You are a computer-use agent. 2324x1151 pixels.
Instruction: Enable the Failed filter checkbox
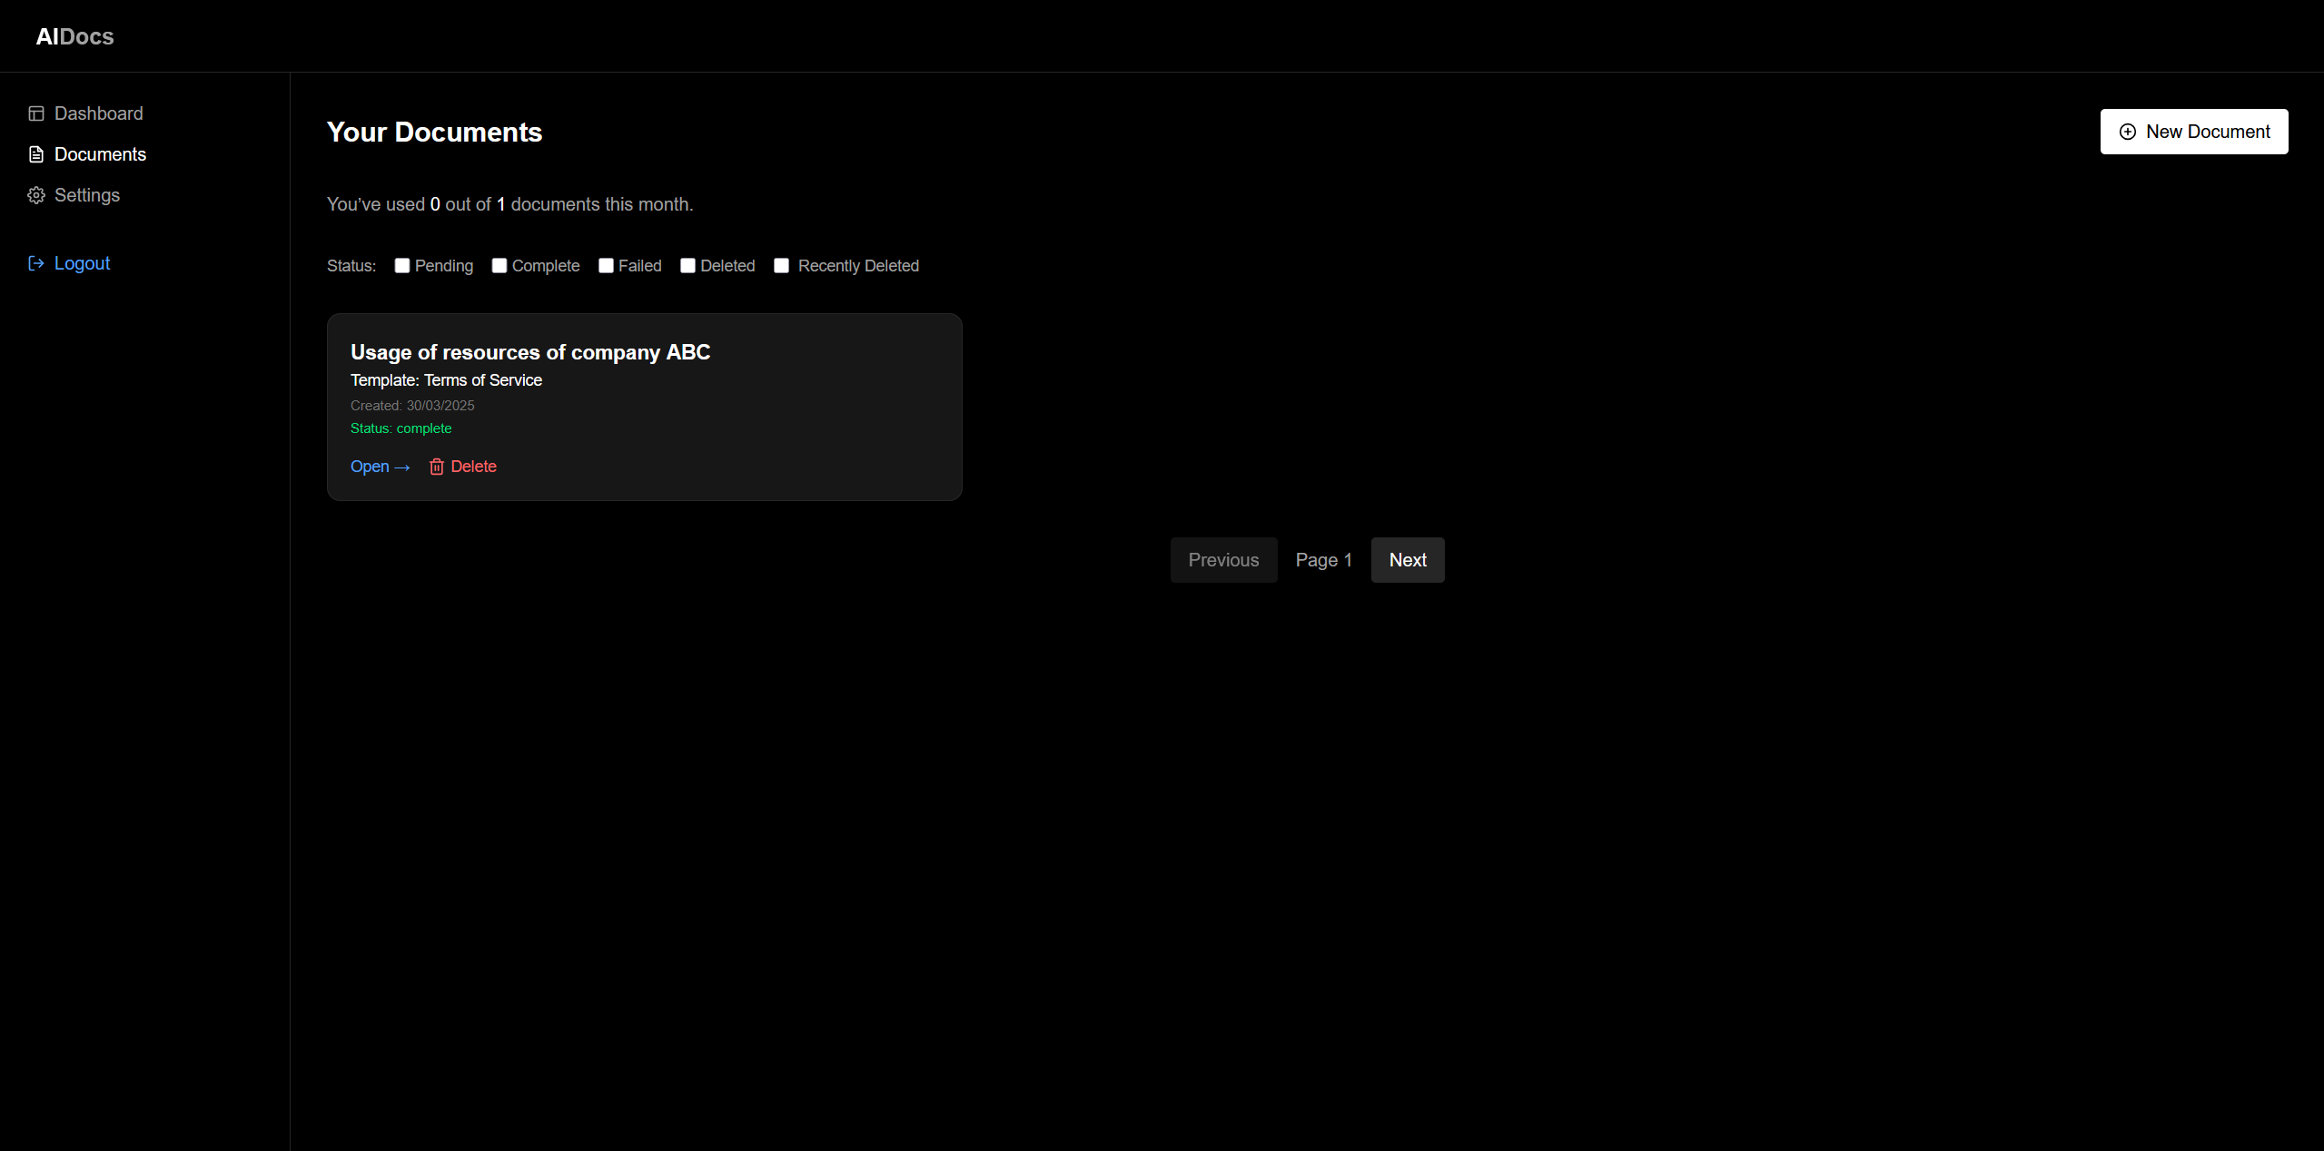pyautogui.click(x=606, y=265)
